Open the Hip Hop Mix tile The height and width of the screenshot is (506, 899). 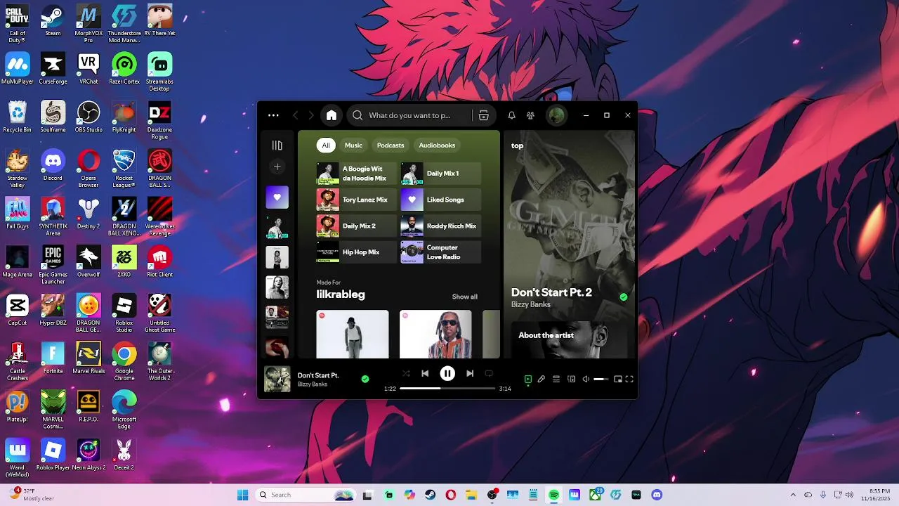[357, 252]
